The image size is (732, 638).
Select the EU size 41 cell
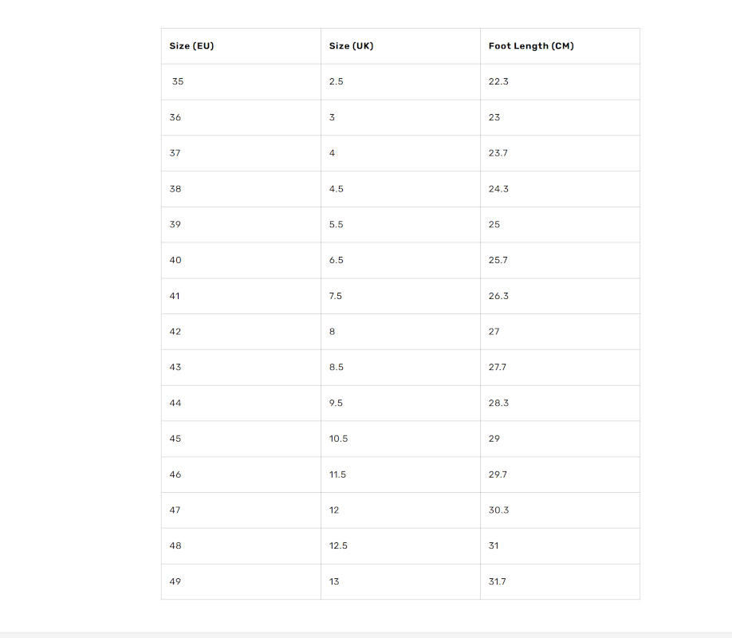(x=175, y=296)
